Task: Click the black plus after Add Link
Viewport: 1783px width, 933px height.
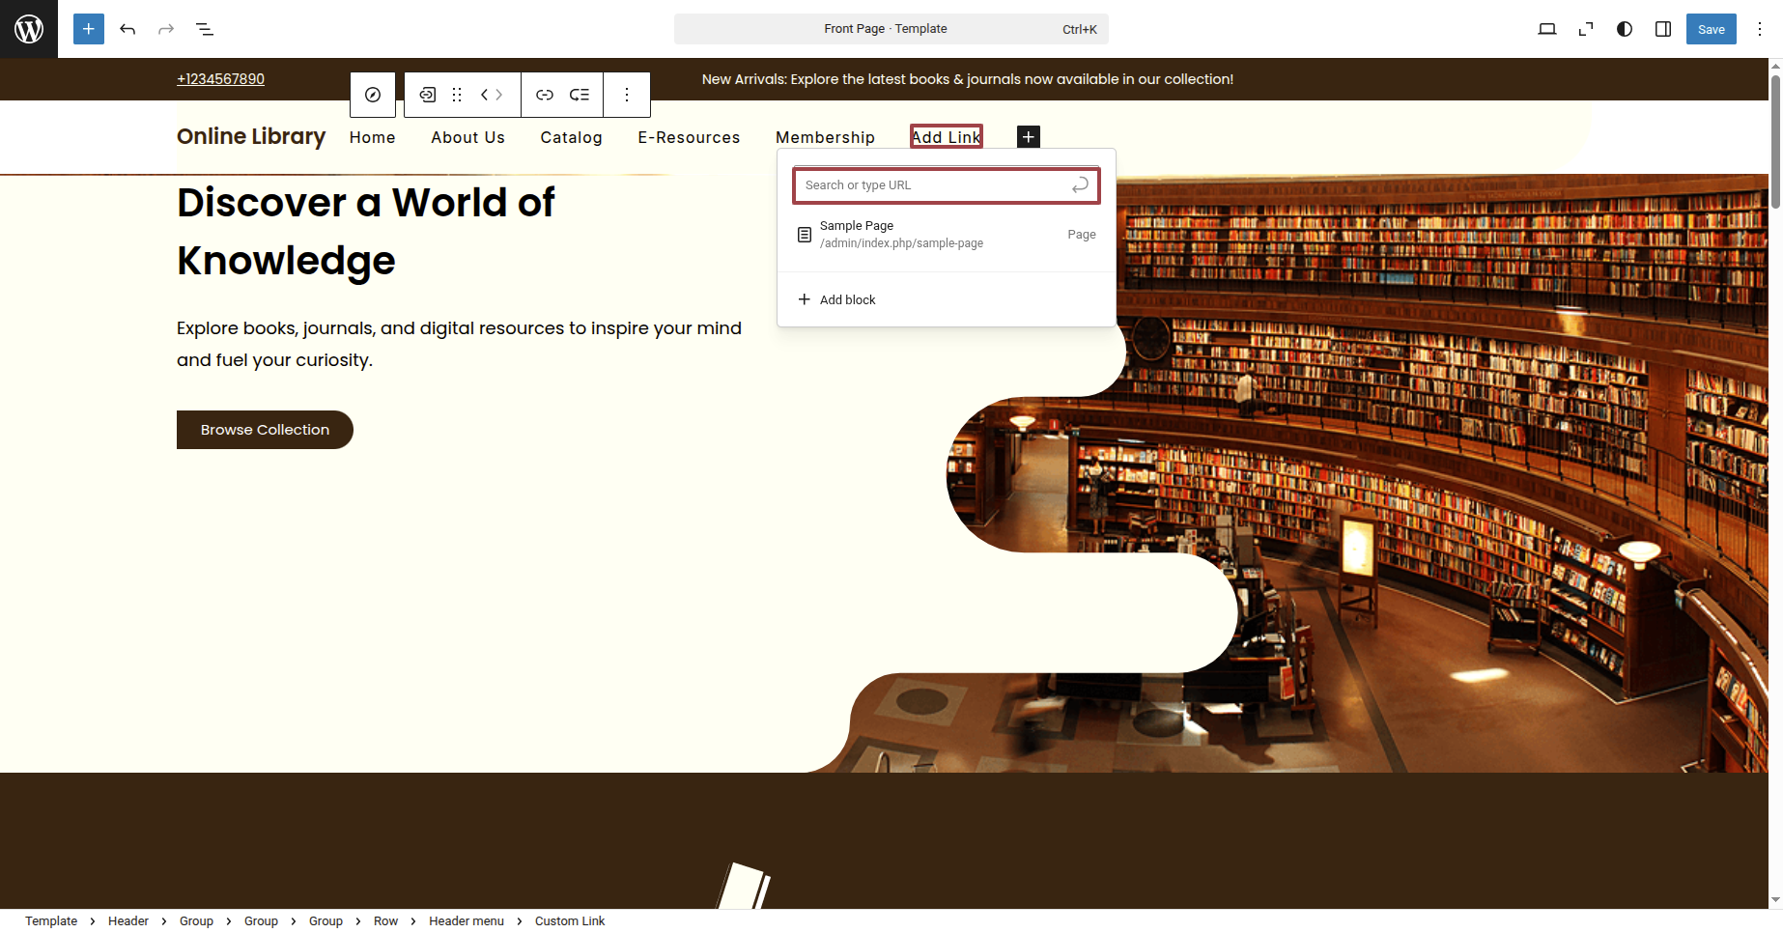Action: pos(1029,137)
